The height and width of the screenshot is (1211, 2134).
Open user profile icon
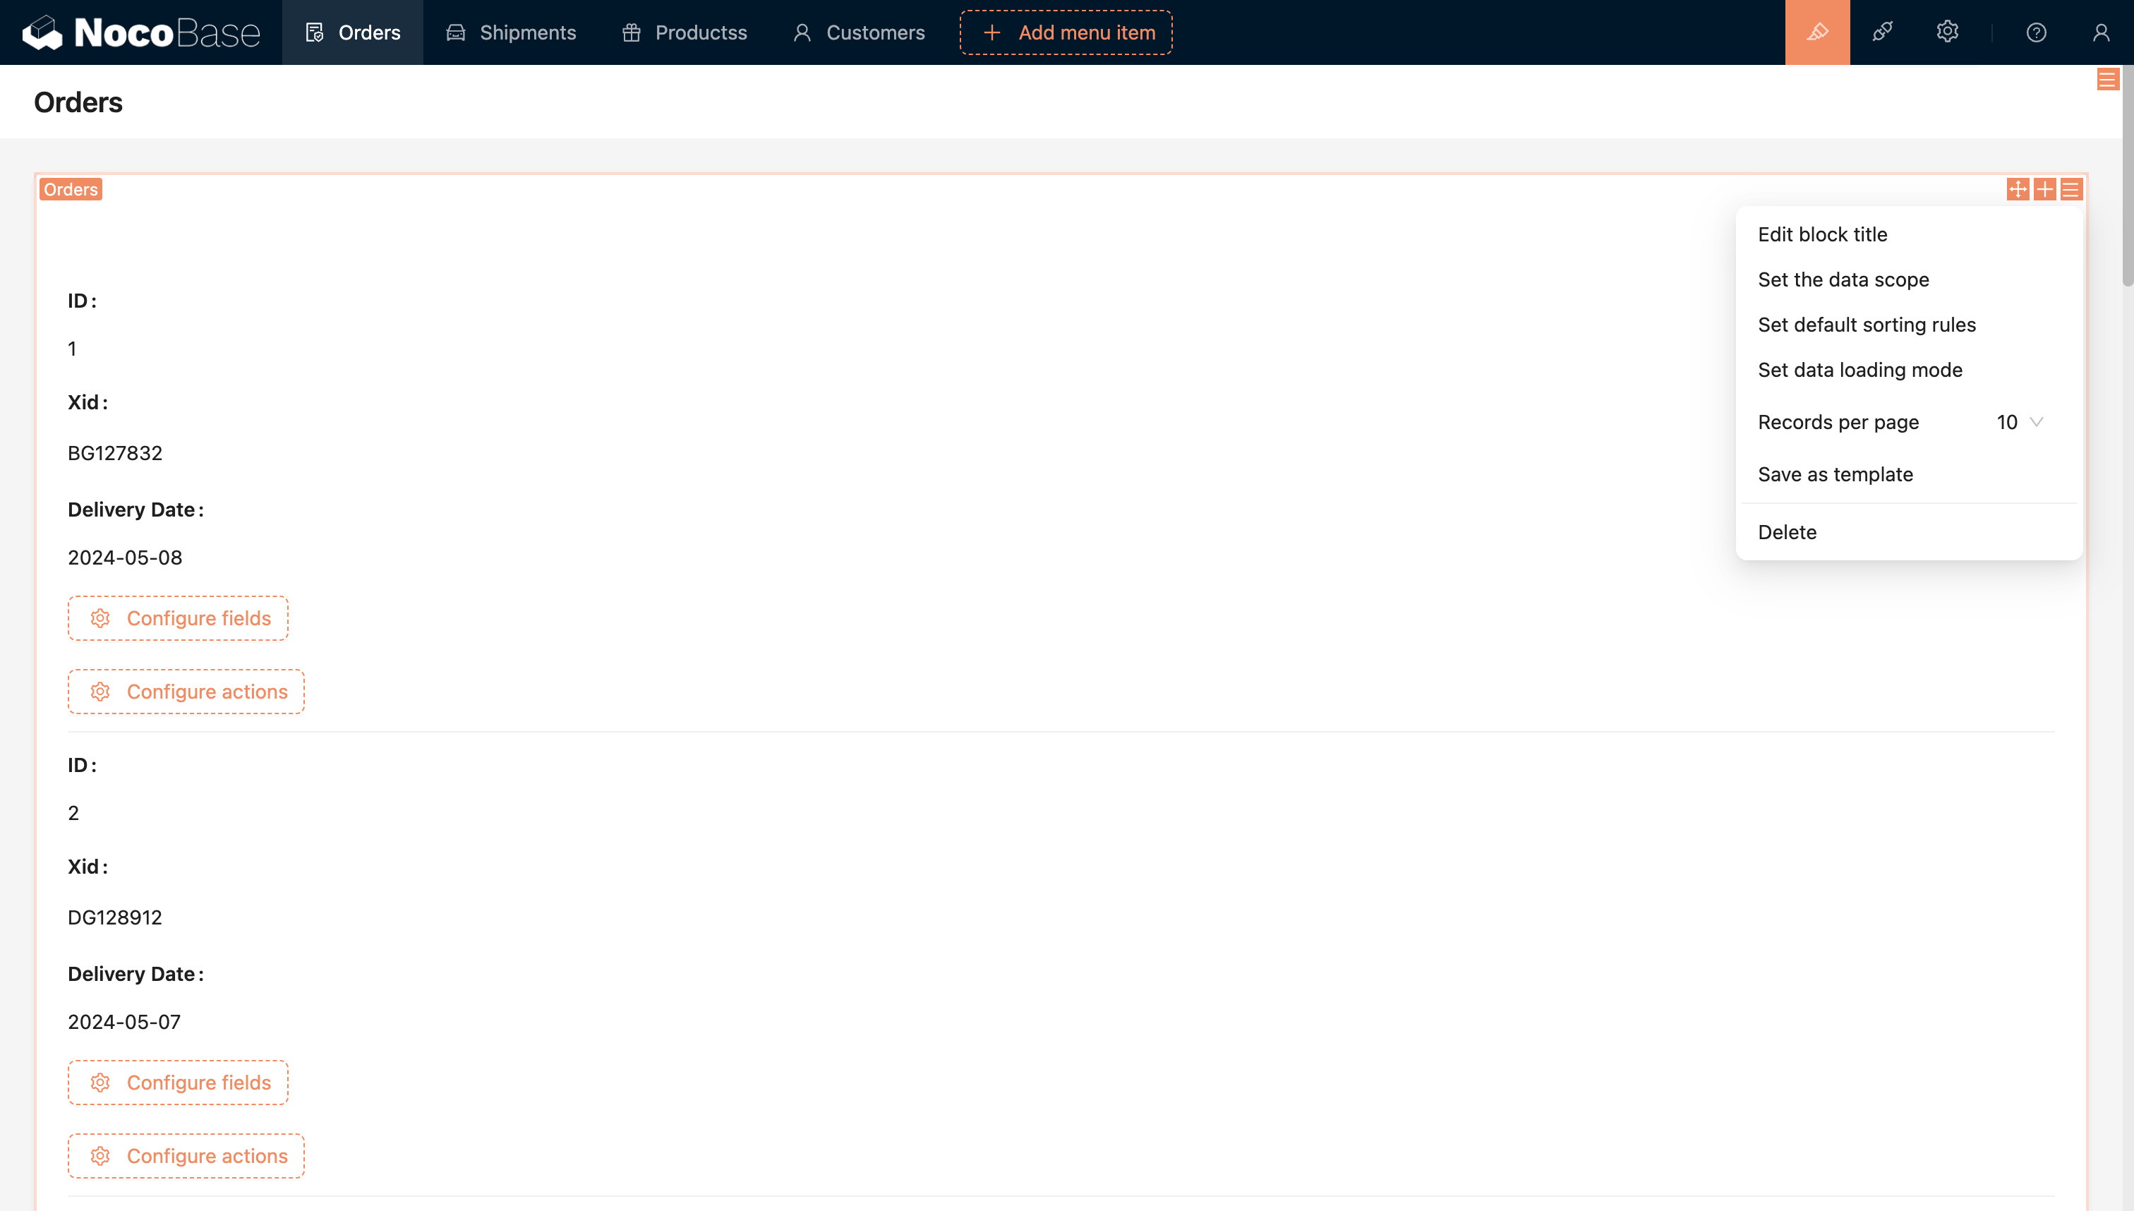pos(2101,32)
